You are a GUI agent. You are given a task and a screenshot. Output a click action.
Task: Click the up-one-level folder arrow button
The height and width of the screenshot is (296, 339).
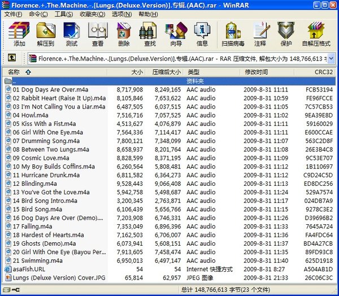(12, 58)
